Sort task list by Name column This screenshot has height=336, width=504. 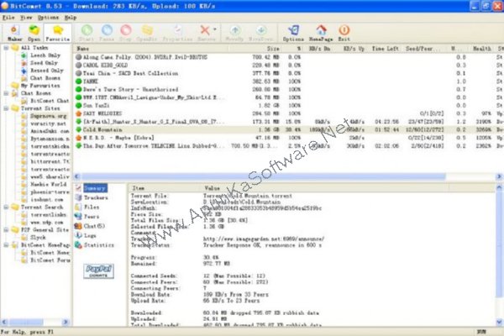151,49
